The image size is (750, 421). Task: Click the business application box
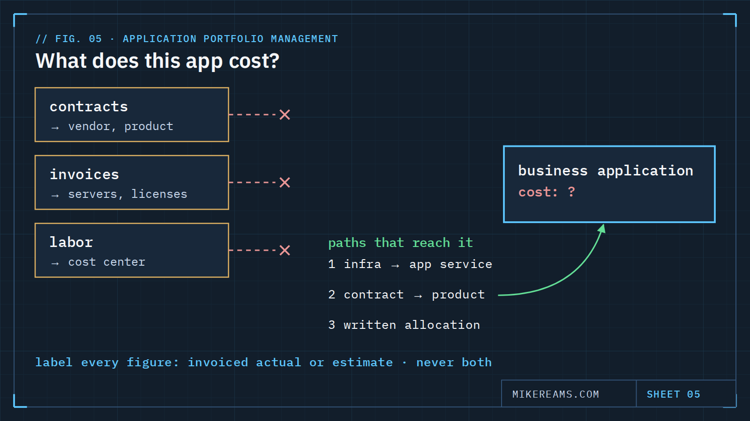click(609, 184)
